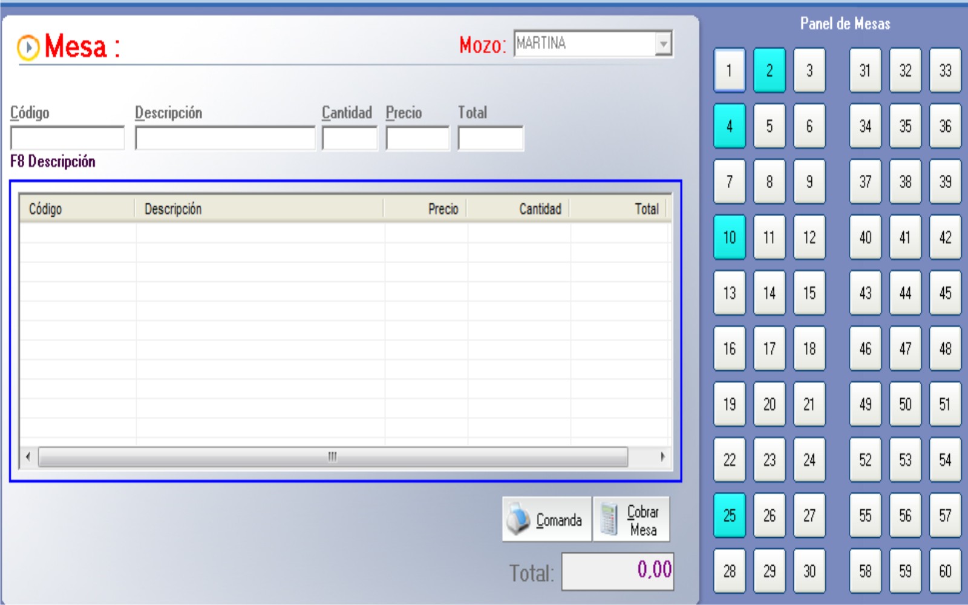The height and width of the screenshot is (605, 968).
Task: Click the Precio input box
Action: 417,139
